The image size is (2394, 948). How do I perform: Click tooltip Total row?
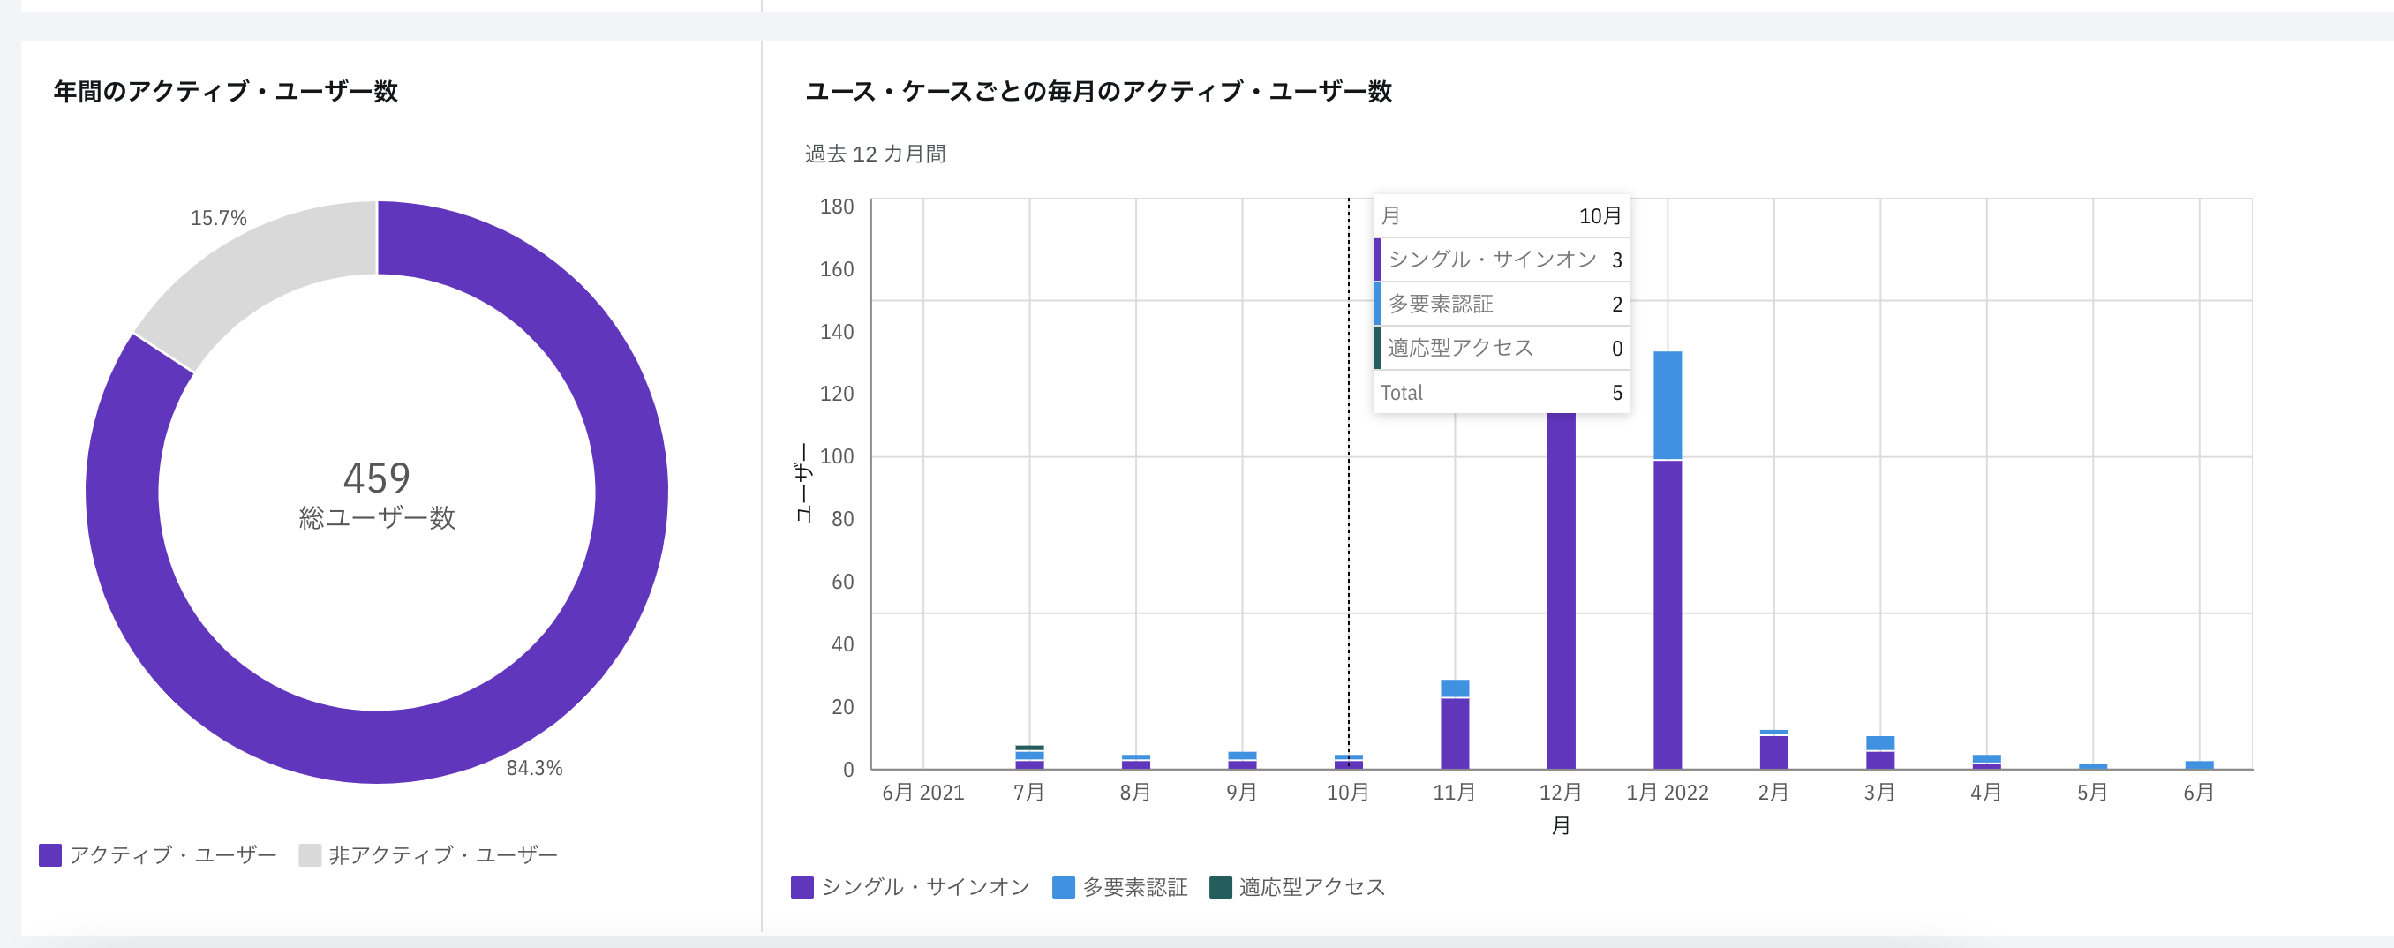click(x=1501, y=392)
